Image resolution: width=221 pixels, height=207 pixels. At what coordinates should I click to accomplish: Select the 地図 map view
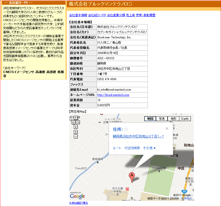(150, 119)
